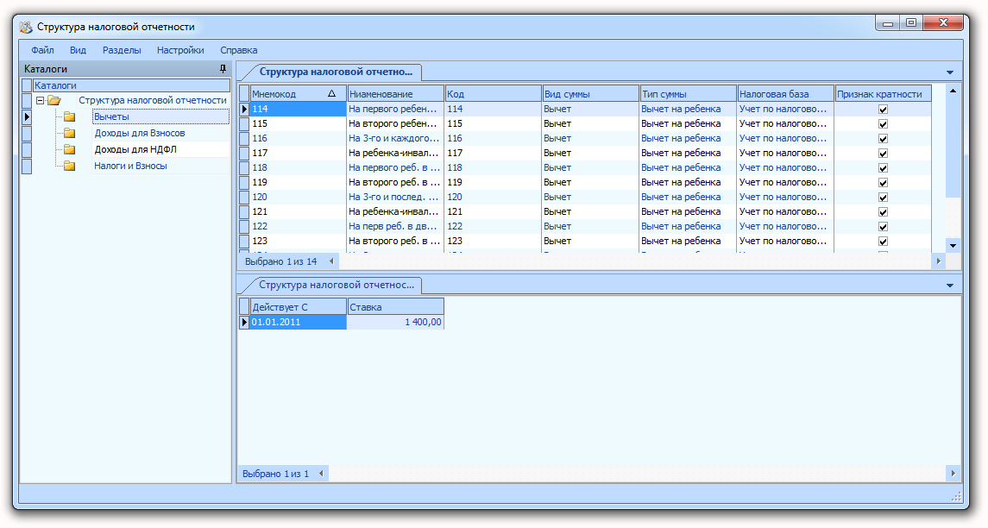
Task: Toggle Признак кратности checkbox for row 119
Action: (883, 183)
